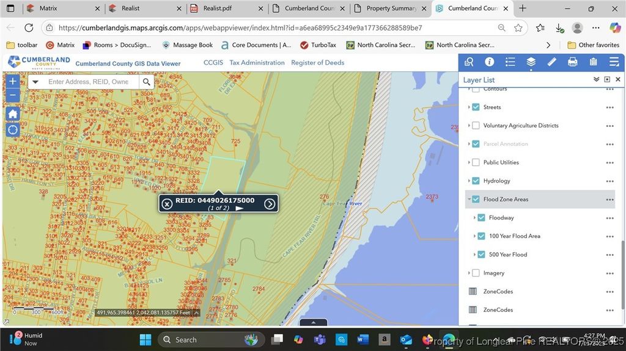626x351 pixels.
Task: Open the Info widget in the toolbar
Action: tap(489, 62)
